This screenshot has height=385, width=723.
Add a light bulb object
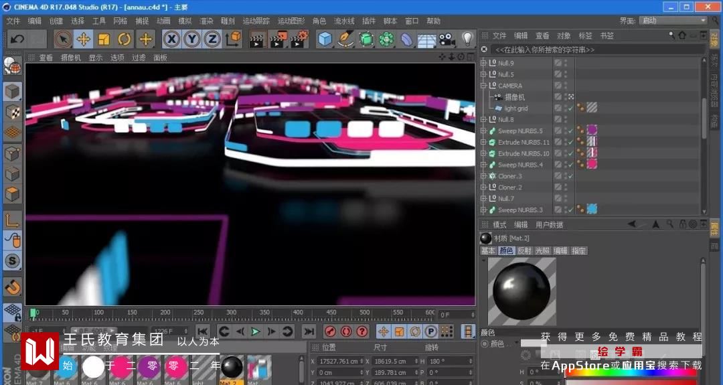click(467, 40)
